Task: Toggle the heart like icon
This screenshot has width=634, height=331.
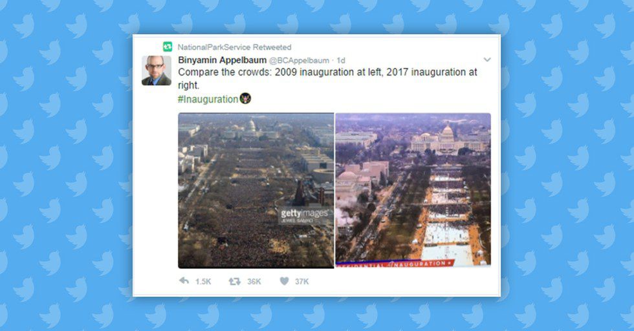Action: tap(284, 281)
